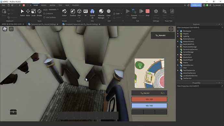
Task: Click the notifications bell icon
Action: [x=188, y=5]
